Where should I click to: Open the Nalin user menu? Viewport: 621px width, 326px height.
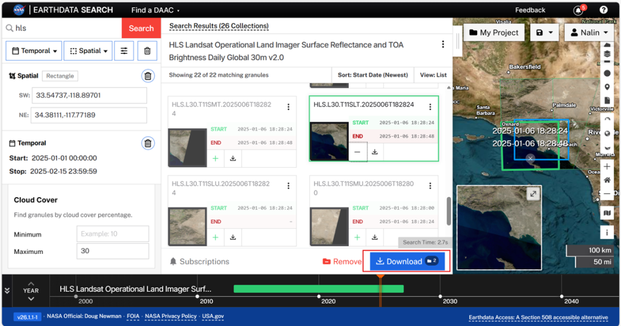click(589, 33)
